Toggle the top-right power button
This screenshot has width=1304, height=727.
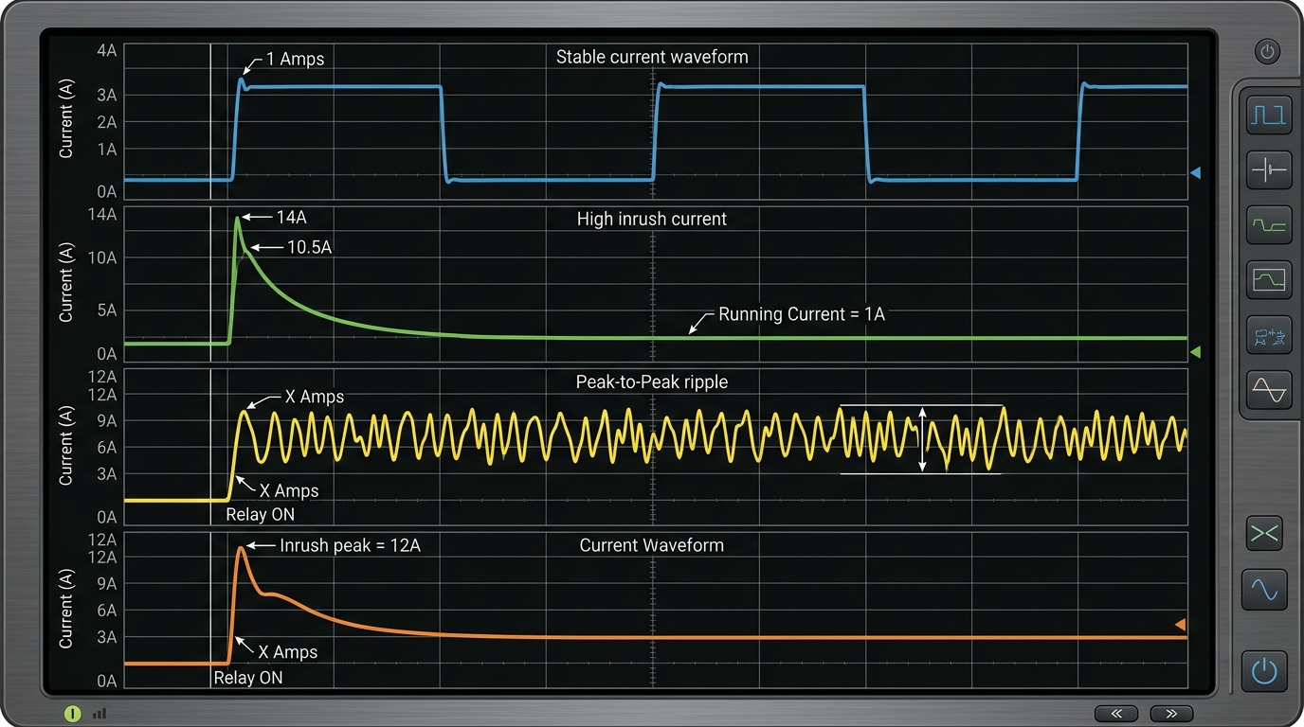(x=1268, y=51)
